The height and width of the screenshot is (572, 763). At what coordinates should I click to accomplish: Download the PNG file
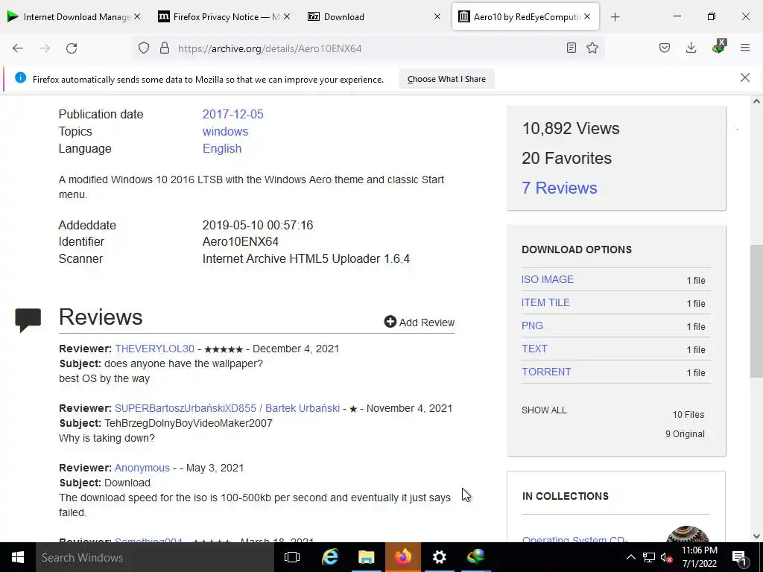[532, 326]
